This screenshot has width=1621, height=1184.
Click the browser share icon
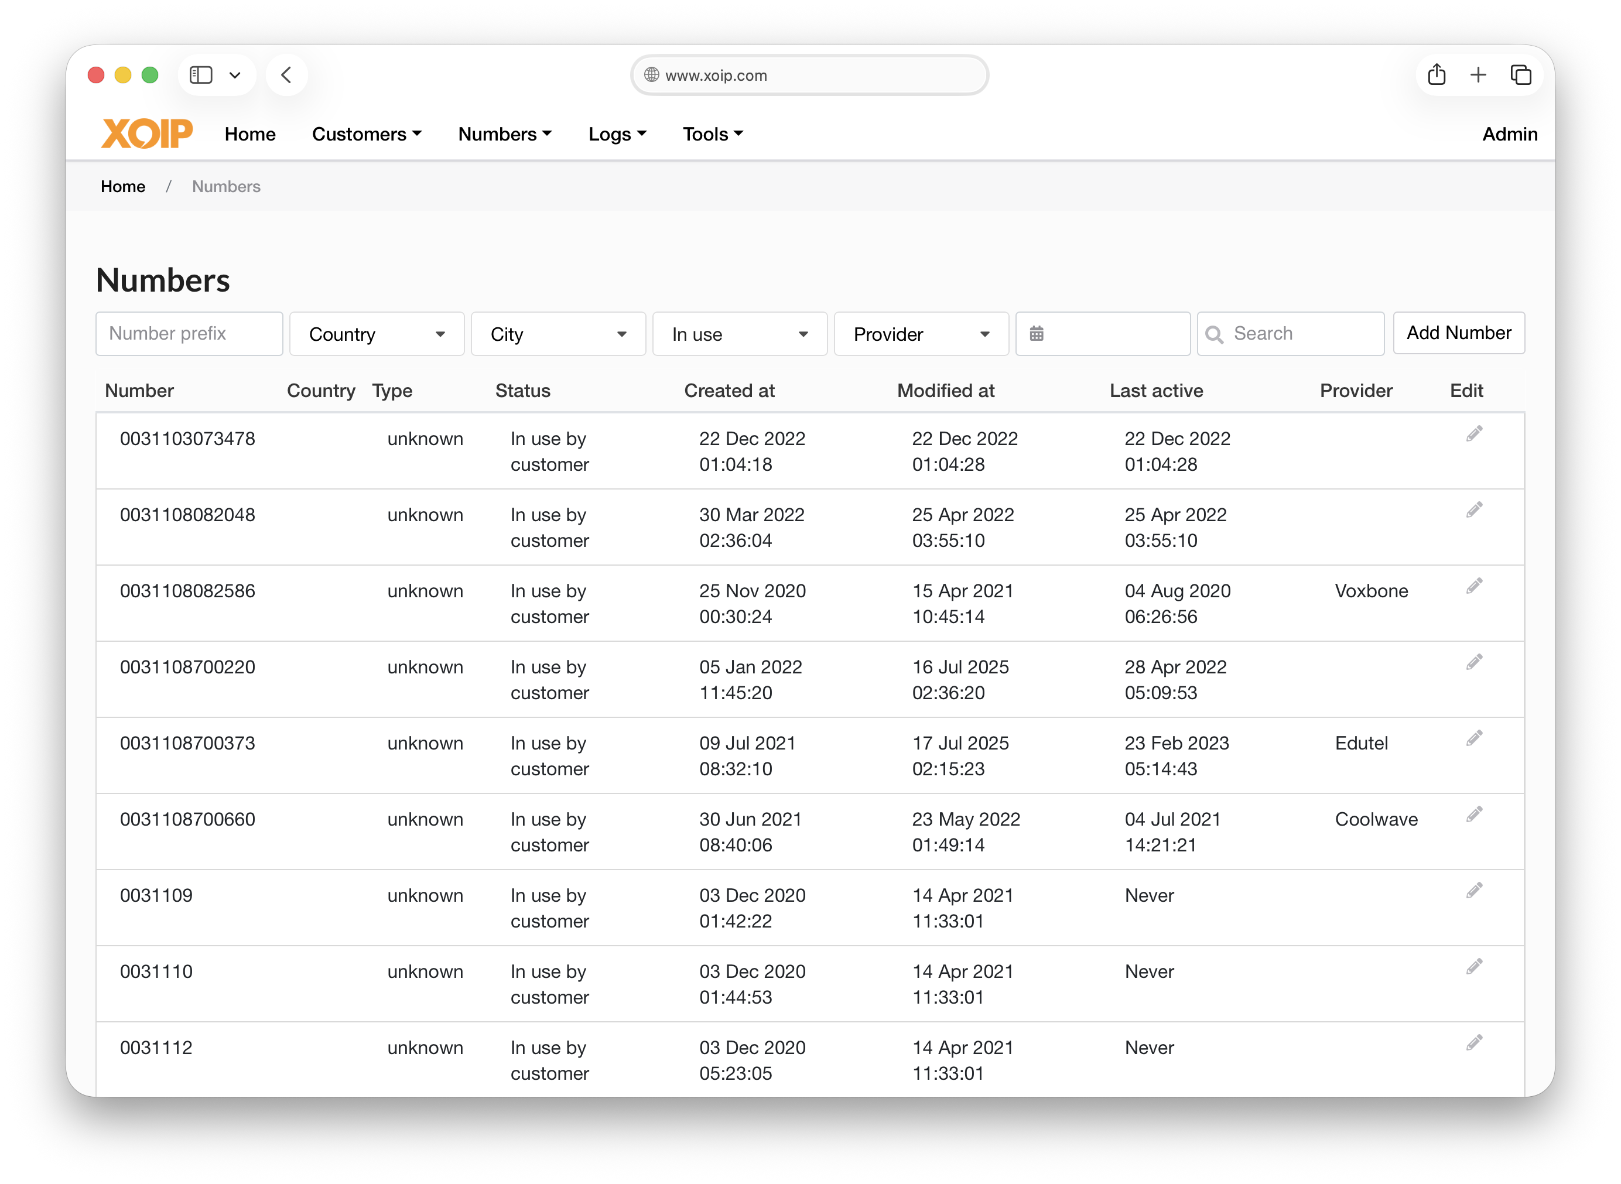[1436, 74]
